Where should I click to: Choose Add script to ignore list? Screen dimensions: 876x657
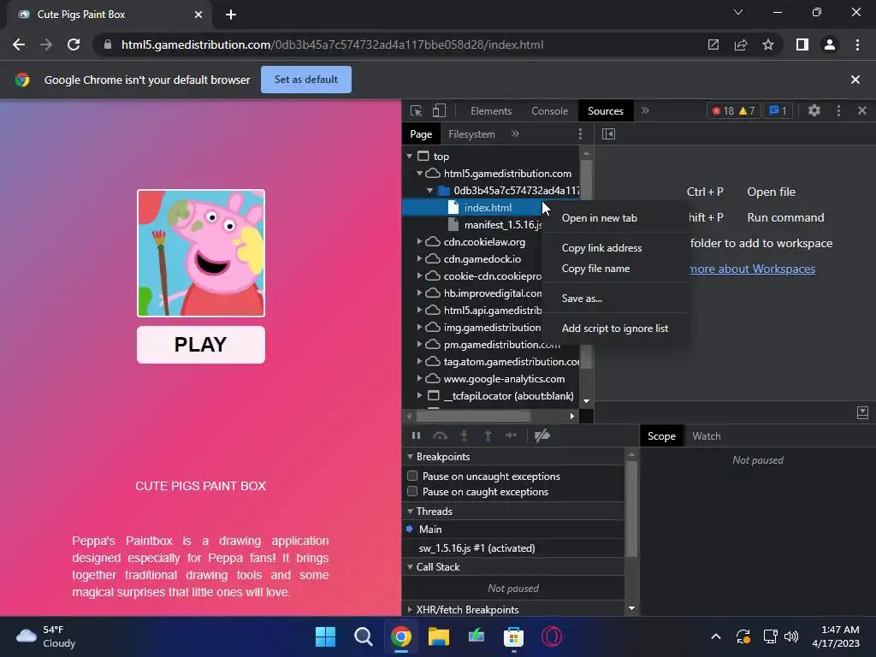coord(614,328)
